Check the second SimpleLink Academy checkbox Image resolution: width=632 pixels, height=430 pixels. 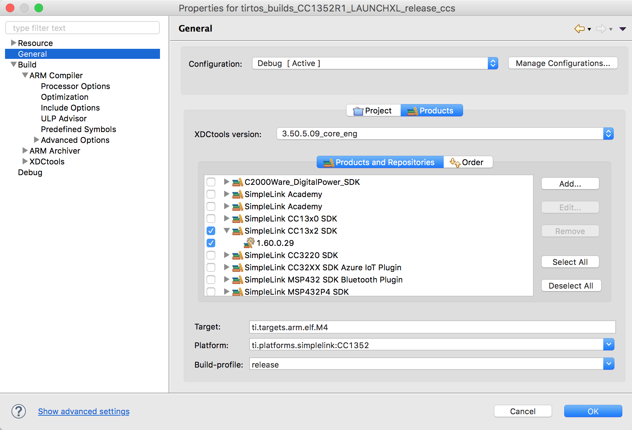click(211, 206)
